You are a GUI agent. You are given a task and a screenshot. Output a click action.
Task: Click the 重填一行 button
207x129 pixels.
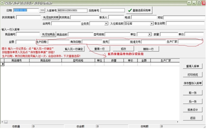point(100,49)
